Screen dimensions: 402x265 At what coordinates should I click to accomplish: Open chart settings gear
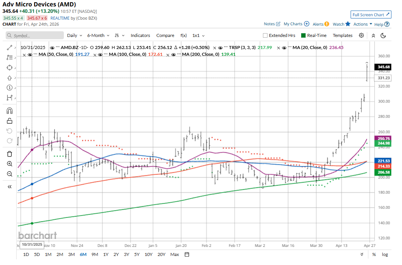point(361,35)
